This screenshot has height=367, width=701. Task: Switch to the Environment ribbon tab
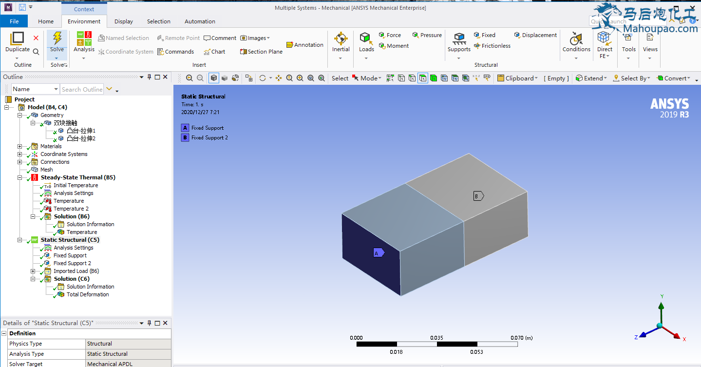tap(84, 21)
